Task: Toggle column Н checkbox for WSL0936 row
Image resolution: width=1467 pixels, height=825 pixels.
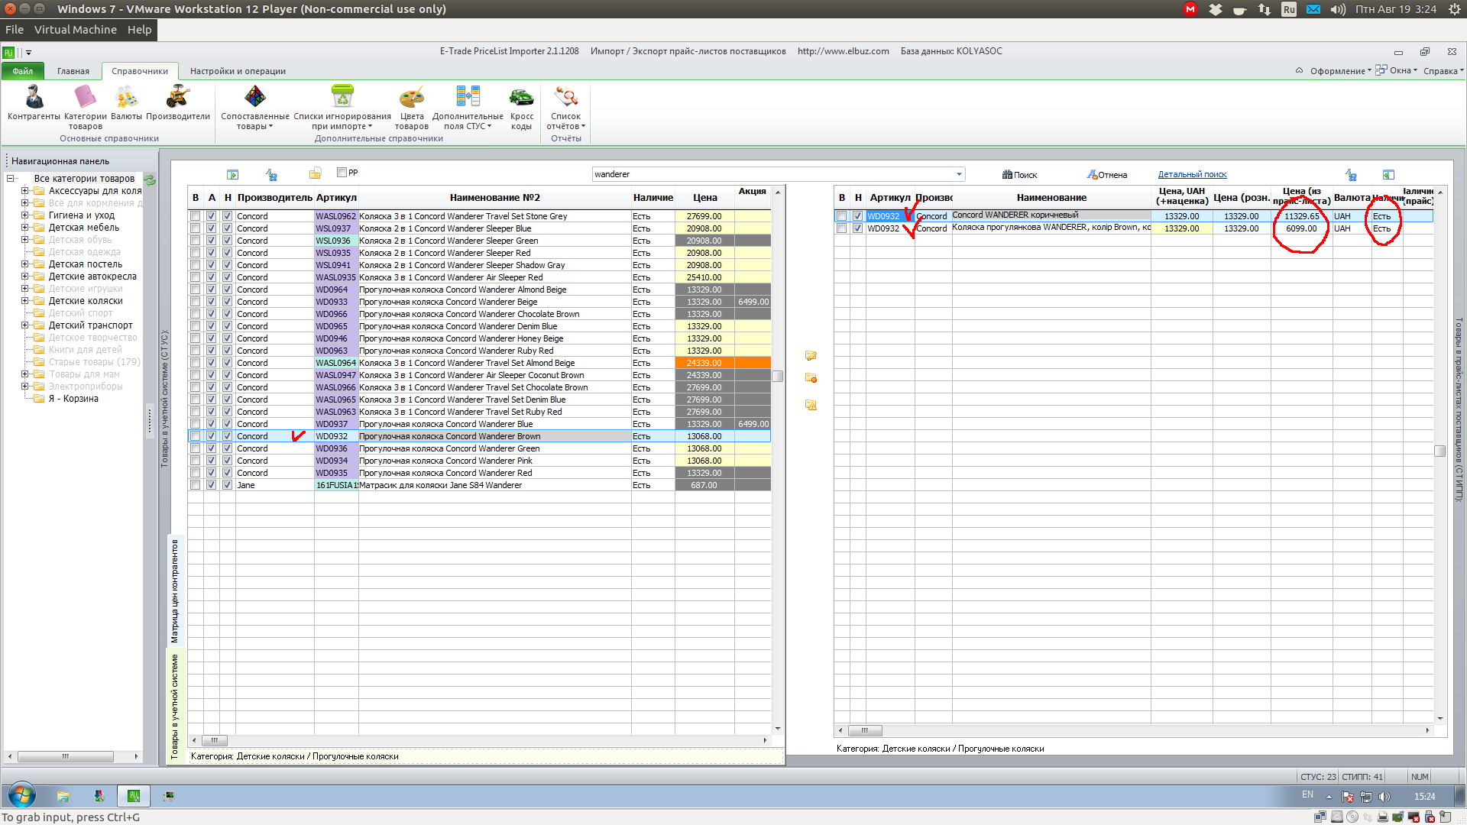Action: 228,241
